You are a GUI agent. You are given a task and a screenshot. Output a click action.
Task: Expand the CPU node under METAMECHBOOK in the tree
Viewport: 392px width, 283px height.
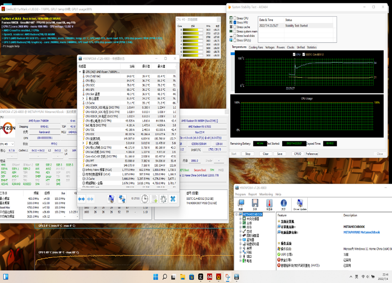pos(241,219)
